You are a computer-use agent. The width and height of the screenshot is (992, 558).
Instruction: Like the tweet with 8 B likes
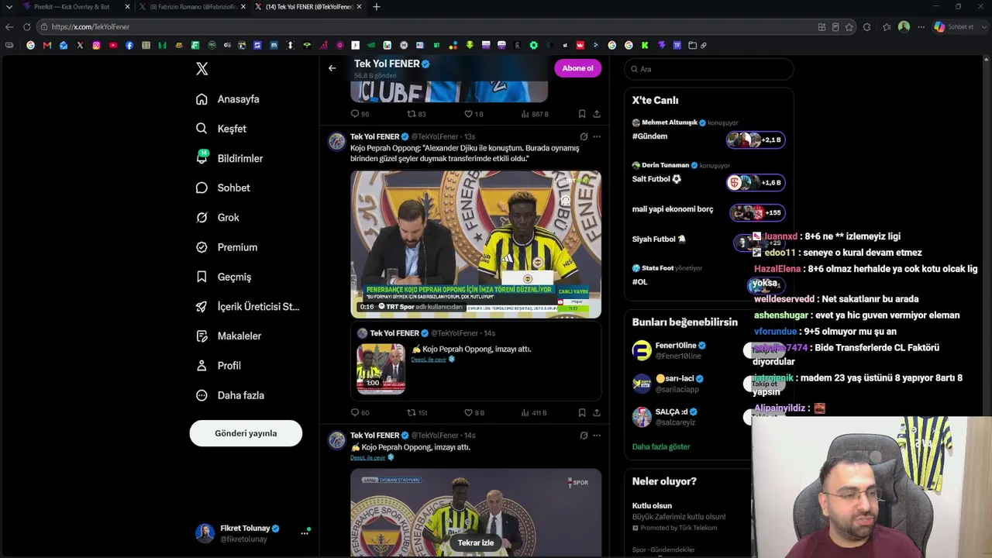pos(474,413)
